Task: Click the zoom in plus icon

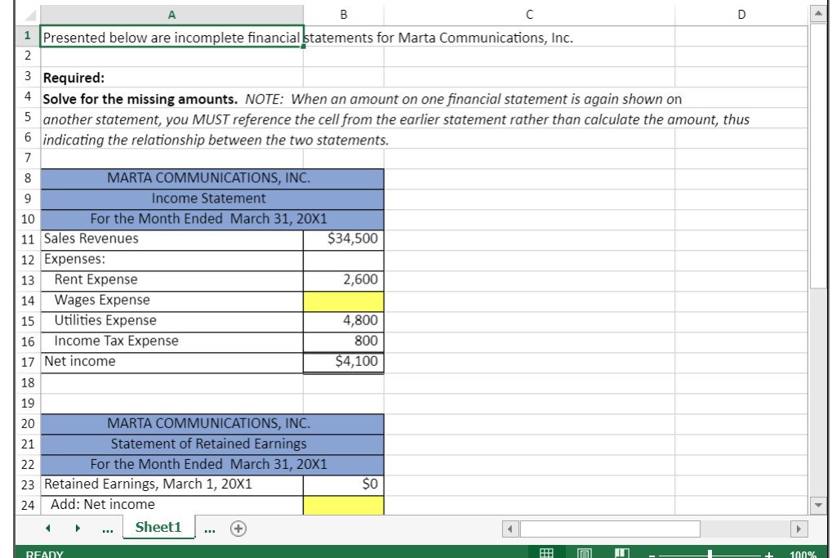Action: [770, 554]
